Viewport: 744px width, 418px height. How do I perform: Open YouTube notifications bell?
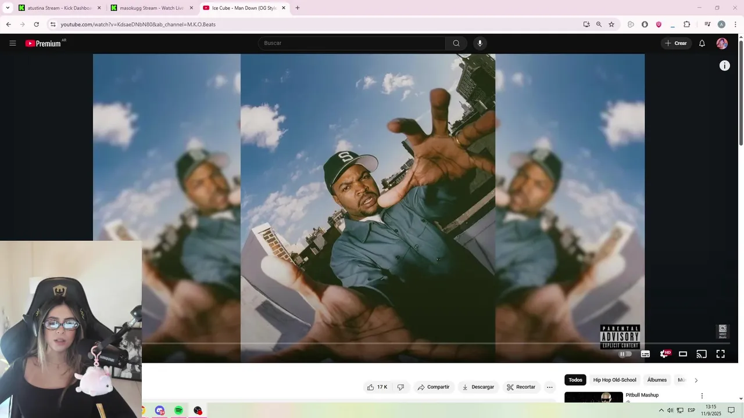[x=702, y=43]
